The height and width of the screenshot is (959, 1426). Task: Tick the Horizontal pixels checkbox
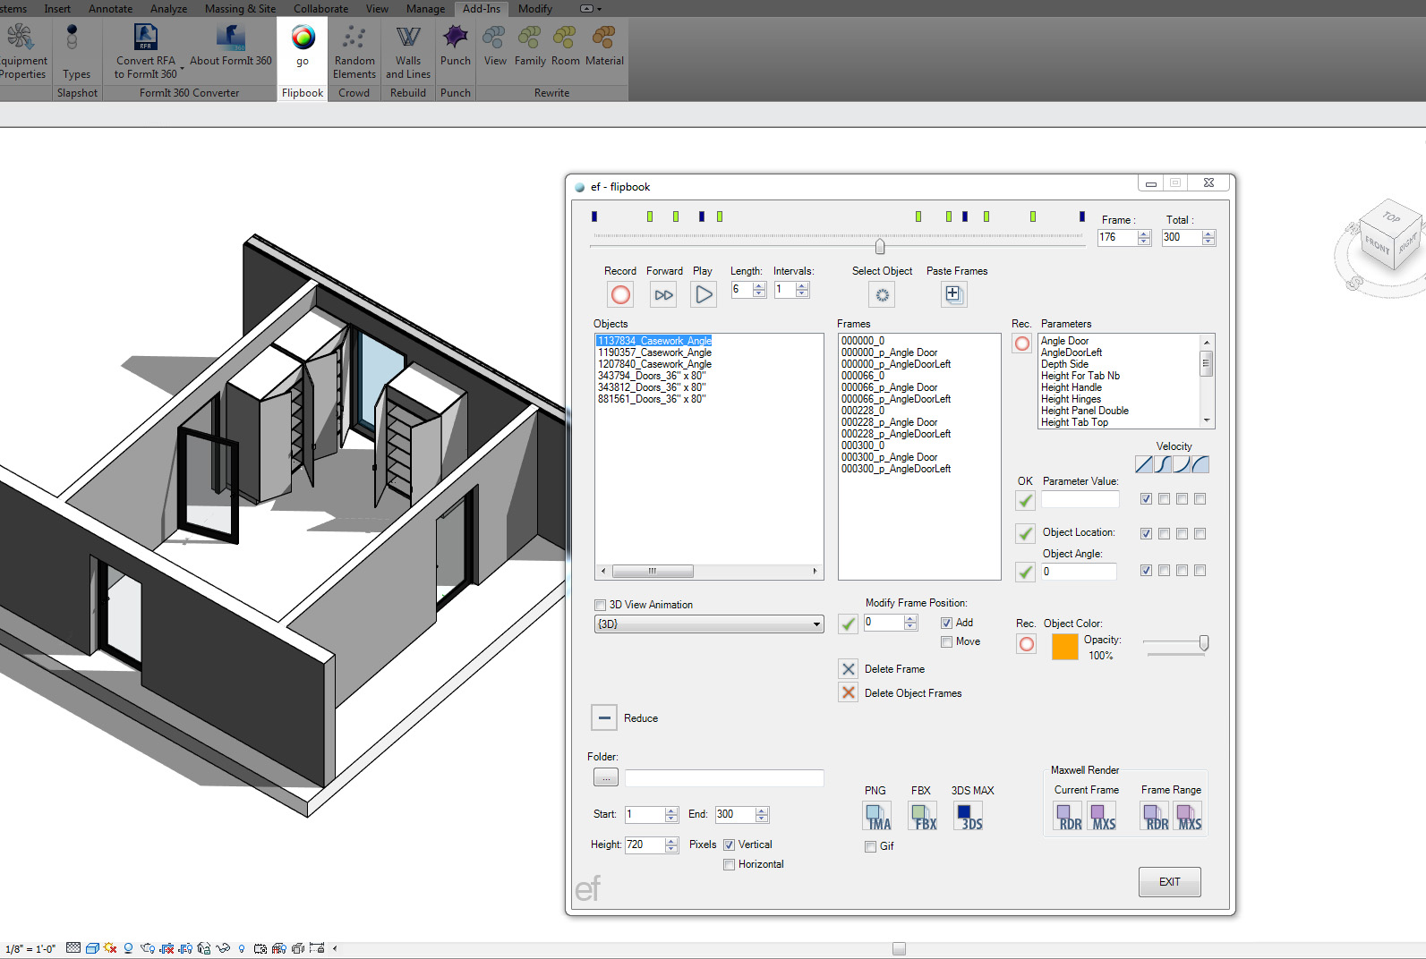(729, 864)
